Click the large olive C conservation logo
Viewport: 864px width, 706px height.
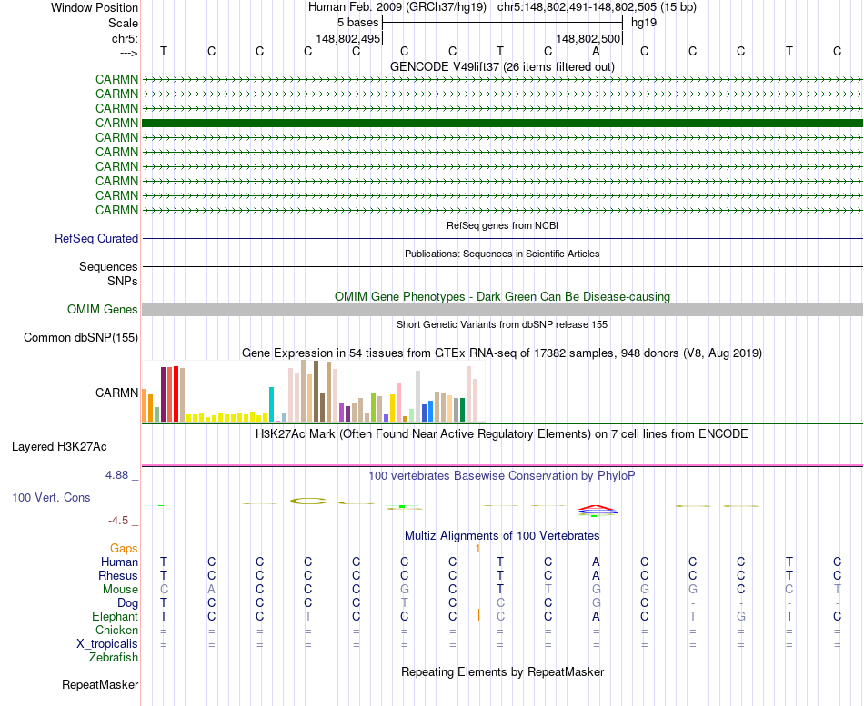point(308,501)
